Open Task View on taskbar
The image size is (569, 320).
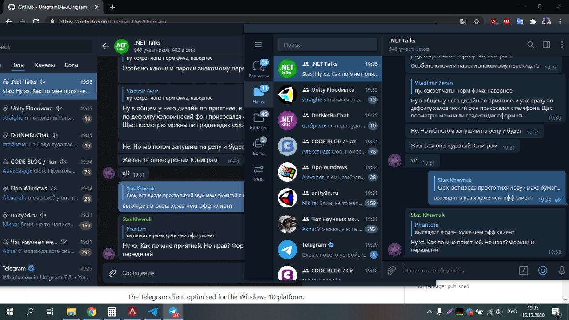pos(50,312)
